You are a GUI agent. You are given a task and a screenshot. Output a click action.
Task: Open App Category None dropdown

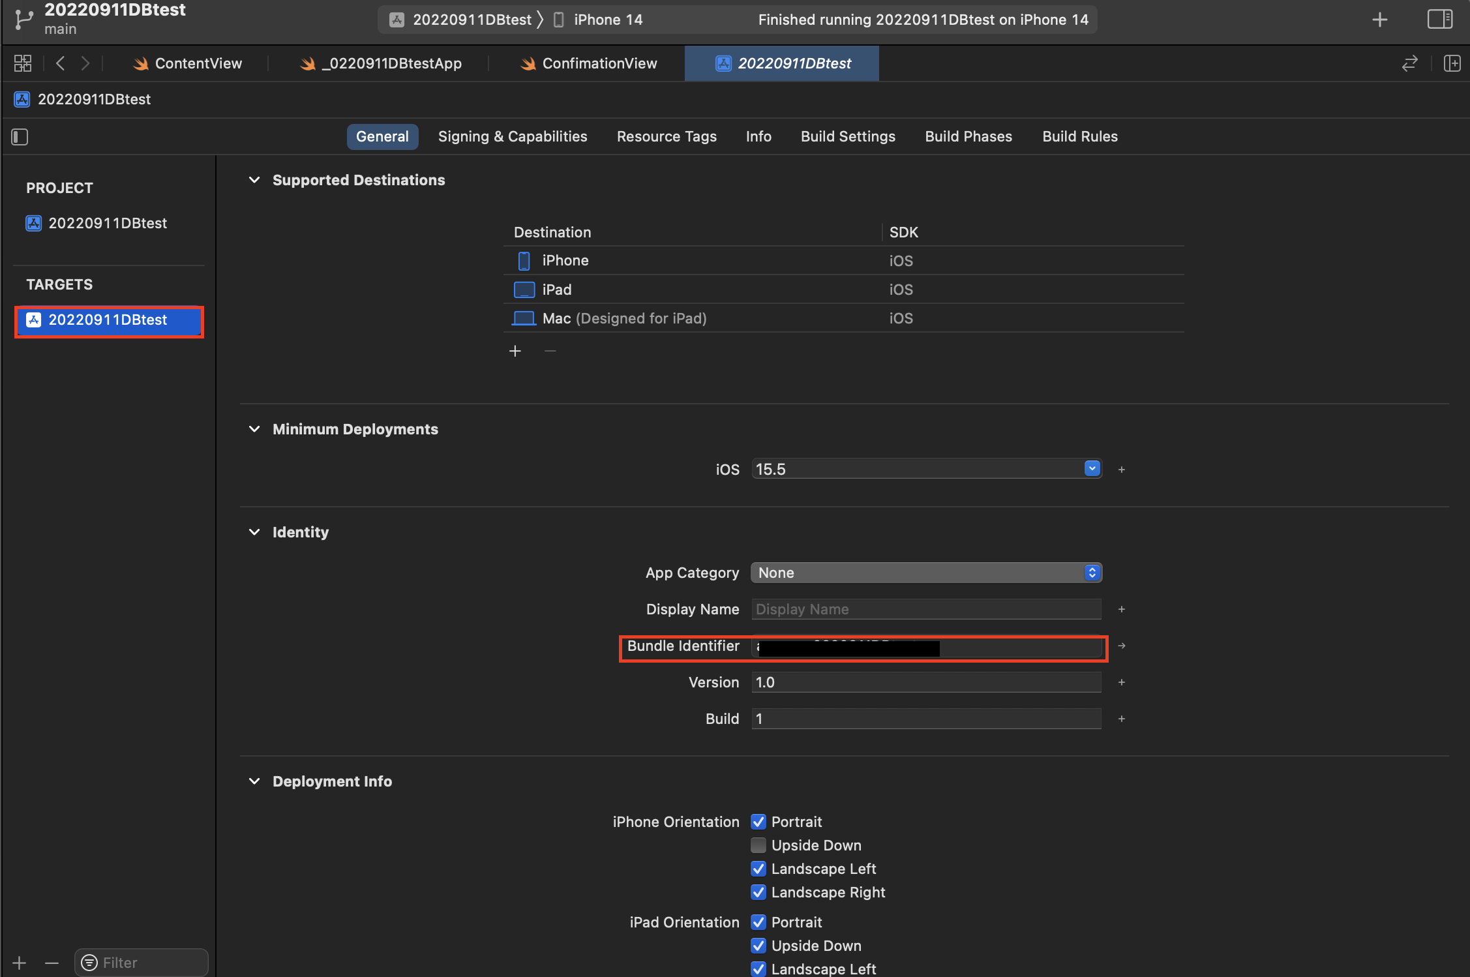click(x=927, y=573)
